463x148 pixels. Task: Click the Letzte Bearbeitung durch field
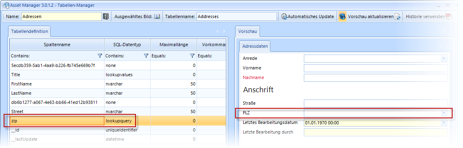tap(376, 132)
